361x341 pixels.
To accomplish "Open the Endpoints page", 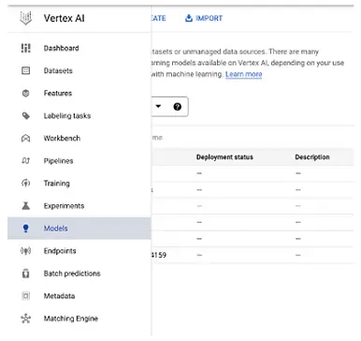I will [x=79, y=251].
